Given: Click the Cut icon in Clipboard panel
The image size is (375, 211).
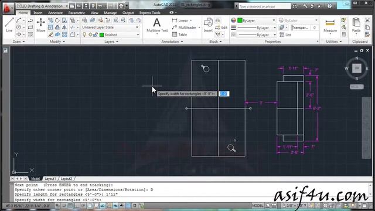Looking at the screenshot, I should pyautogui.click(x=367, y=21).
